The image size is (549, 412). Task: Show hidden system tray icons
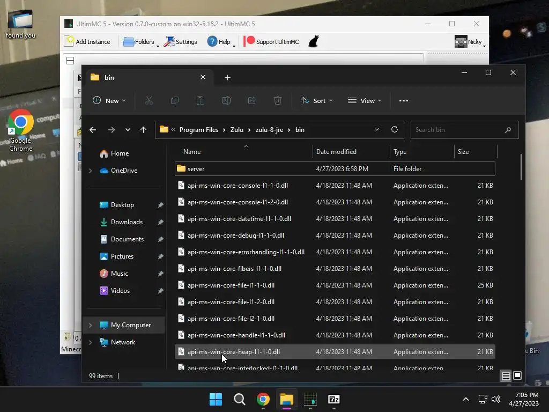pyautogui.click(x=466, y=399)
